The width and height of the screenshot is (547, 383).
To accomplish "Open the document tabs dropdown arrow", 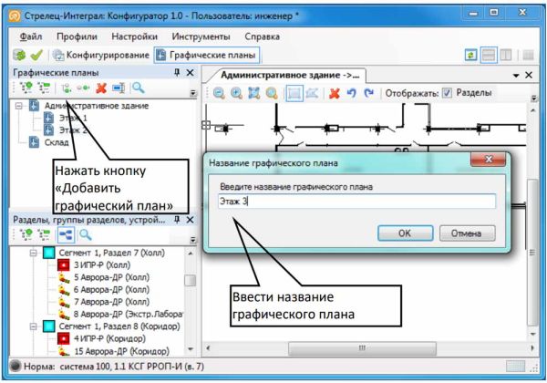I will tap(515, 74).
